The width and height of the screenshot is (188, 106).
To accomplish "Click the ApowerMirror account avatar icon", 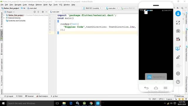I will point(178,14).
